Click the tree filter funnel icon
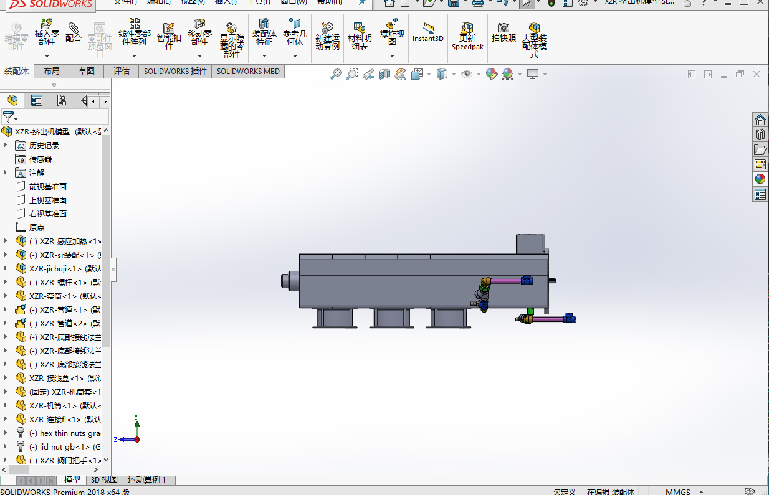This screenshot has height=495, width=769. [7, 117]
